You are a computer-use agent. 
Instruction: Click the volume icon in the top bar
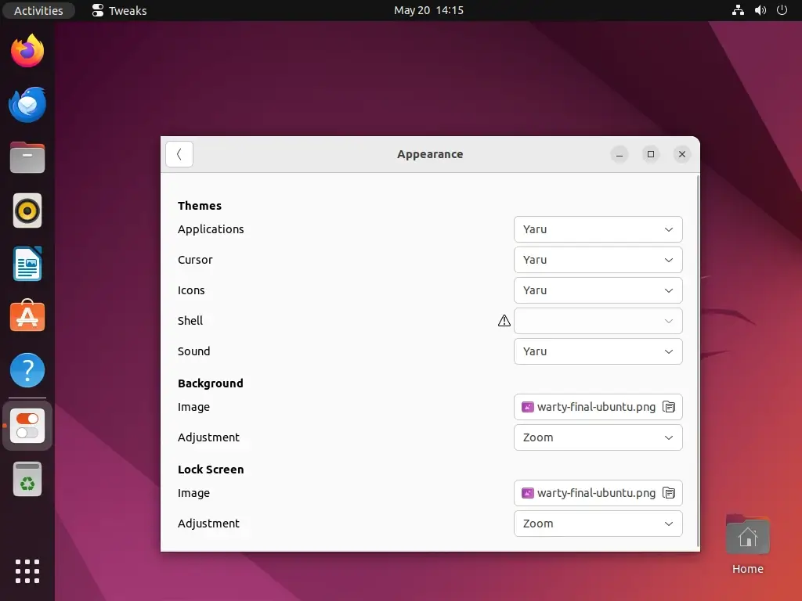(760, 10)
